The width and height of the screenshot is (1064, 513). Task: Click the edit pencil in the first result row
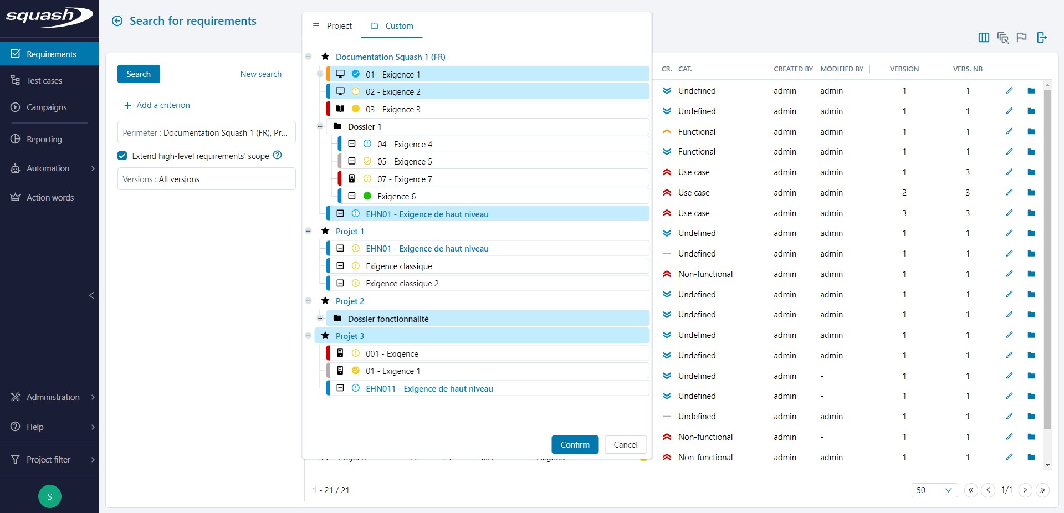(1009, 91)
